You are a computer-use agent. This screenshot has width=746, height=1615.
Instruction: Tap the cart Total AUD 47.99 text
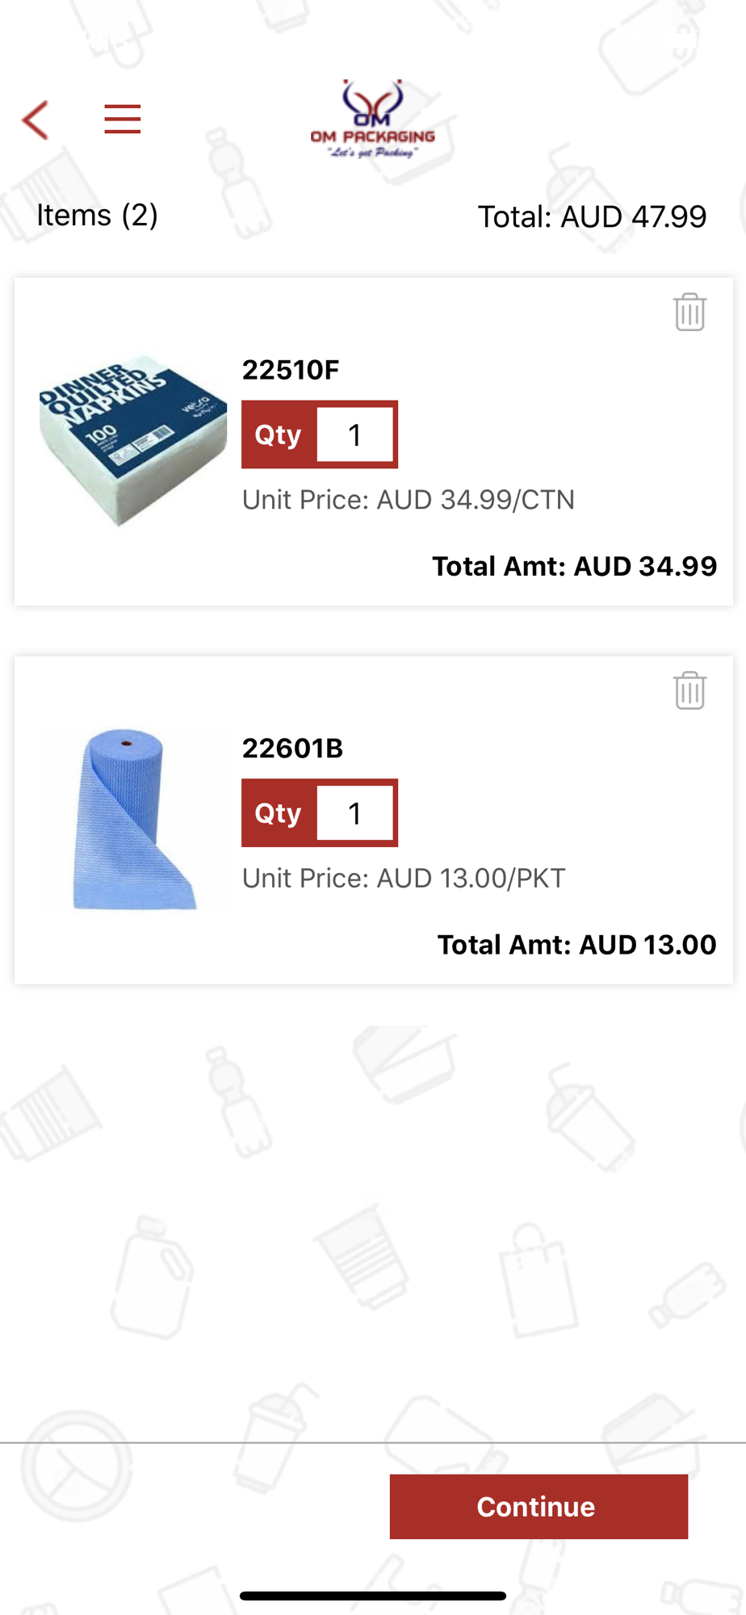tap(592, 217)
